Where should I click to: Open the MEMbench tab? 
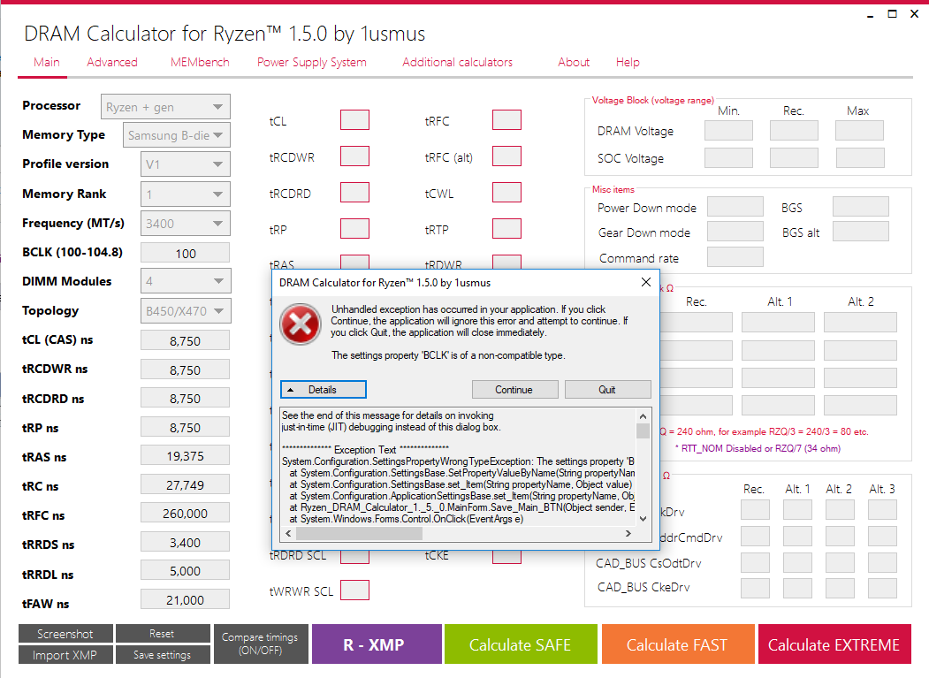pyautogui.click(x=200, y=62)
